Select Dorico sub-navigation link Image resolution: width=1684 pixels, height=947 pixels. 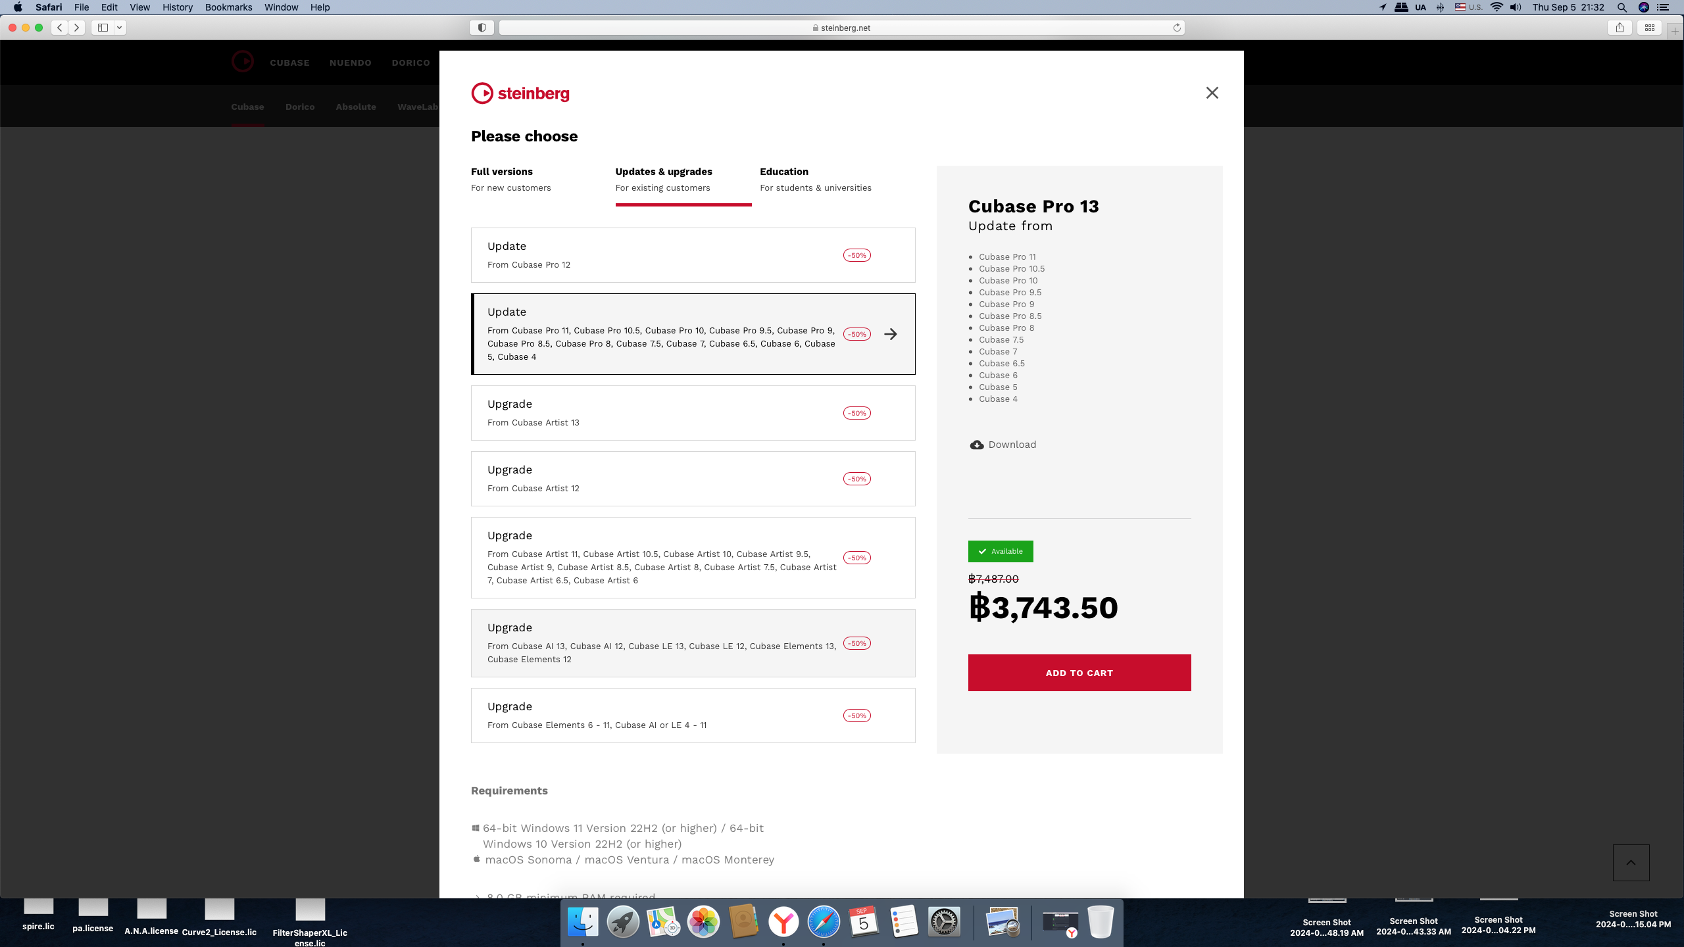tap(300, 107)
